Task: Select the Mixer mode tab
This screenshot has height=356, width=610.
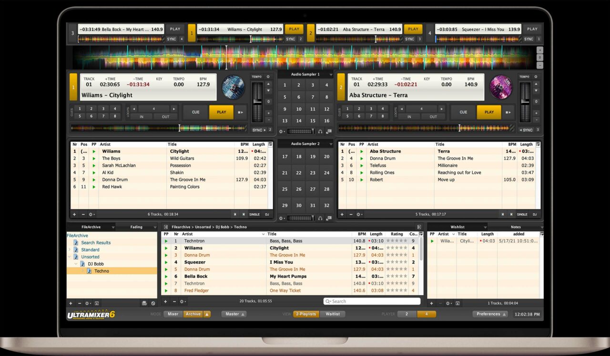Action: click(x=173, y=314)
